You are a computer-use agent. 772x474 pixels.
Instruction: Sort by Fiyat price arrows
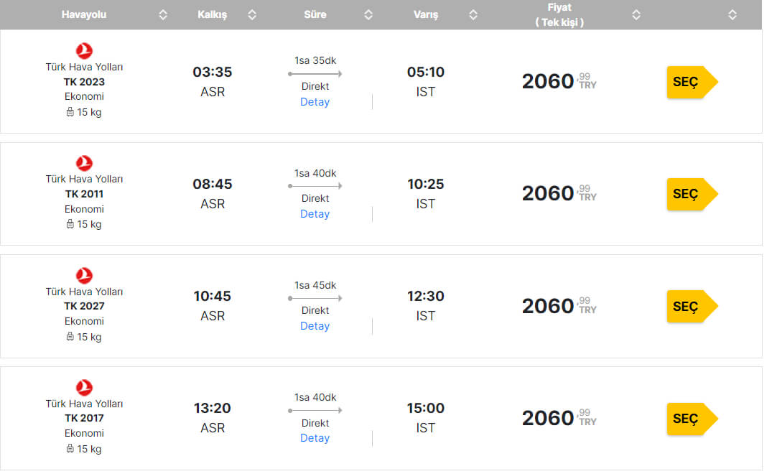(636, 15)
